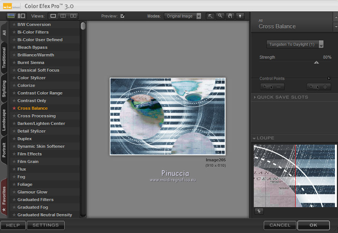Pin the loupe position
This screenshot has height=233, width=338.
[x=259, y=211]
